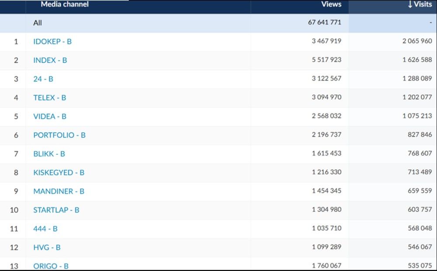Viewport: 437px width, 271px height.
Task: Select 444 - B visits value 568 048
Action: pyautogui.click(x=420, y=228)
